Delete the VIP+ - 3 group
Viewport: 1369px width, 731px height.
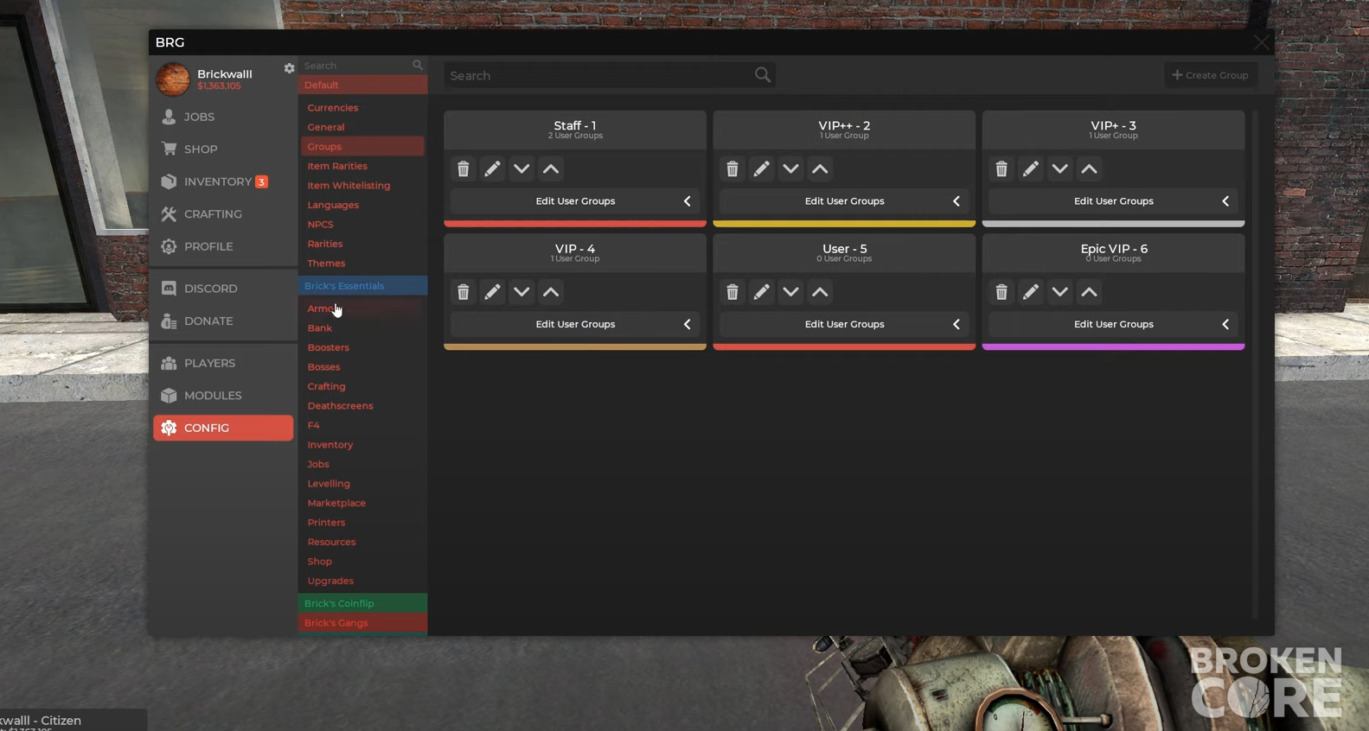click(1001, 169)
